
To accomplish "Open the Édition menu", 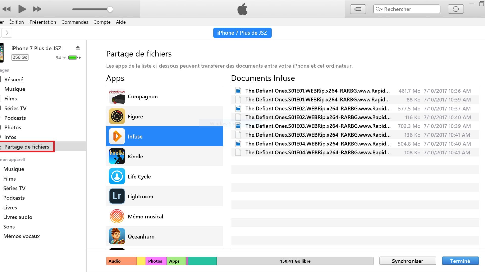I will (x=16, y=22).
